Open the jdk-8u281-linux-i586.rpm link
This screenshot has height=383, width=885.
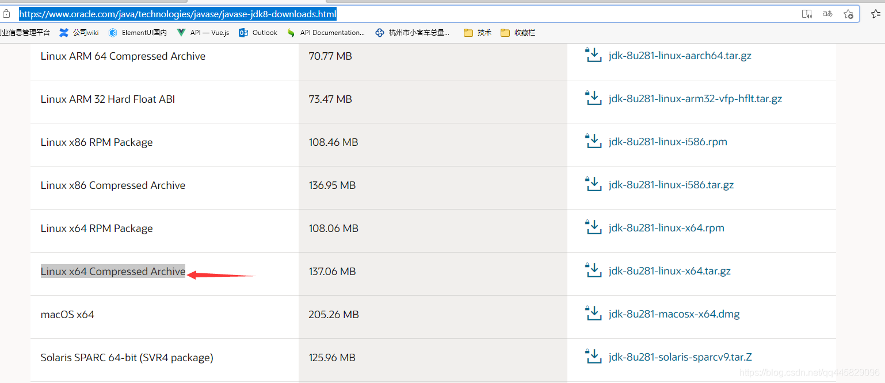(x=667, y=141)
